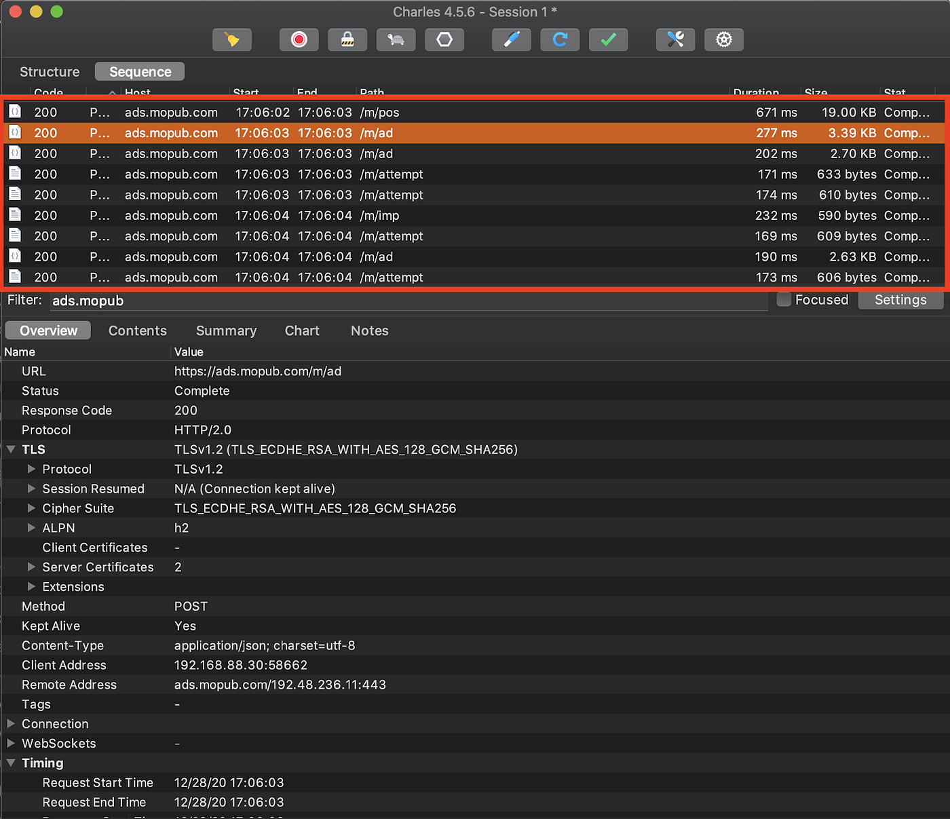Viewport: 950px width, 819px height.
Task: Click the file icon of the /m/pos row
Action: [x=15, y=112]
